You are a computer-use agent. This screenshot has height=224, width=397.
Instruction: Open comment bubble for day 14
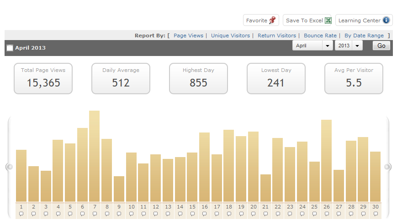click(x=180, y=214)
